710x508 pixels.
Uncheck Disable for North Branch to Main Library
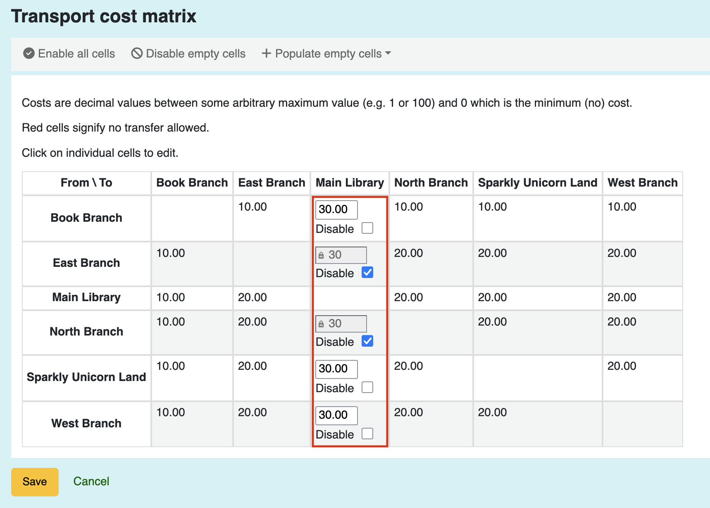367,341
